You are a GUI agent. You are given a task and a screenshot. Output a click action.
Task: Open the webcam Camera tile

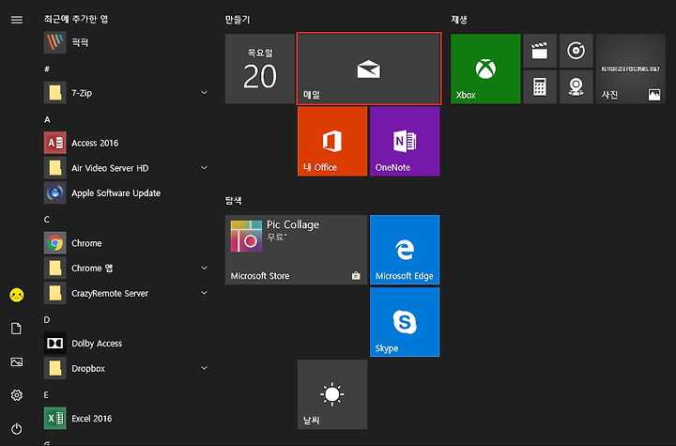(x=576, y=87)
